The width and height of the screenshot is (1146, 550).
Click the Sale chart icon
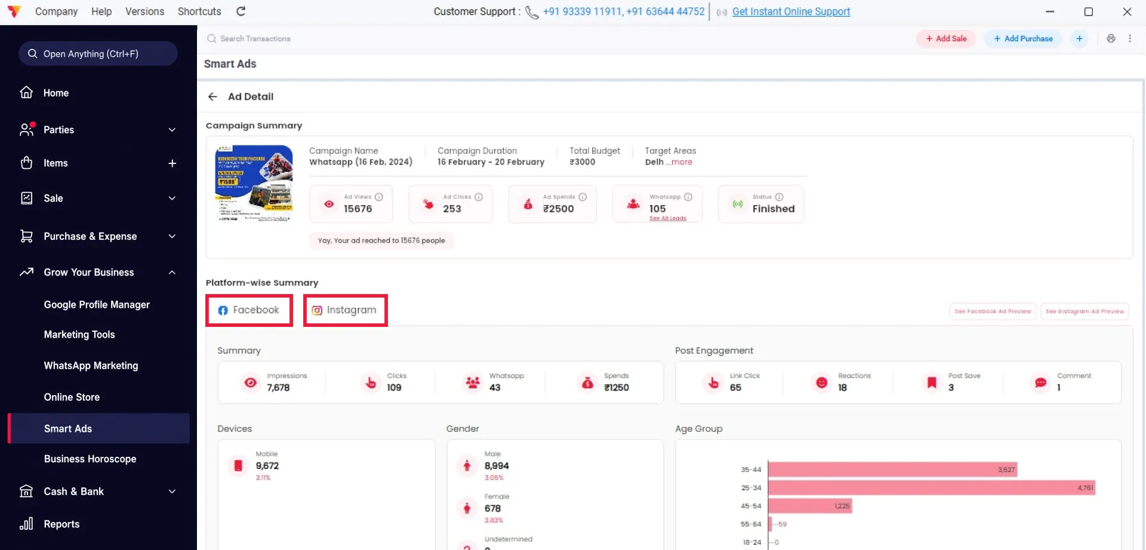pyautogui.click(x=26, y=198)
